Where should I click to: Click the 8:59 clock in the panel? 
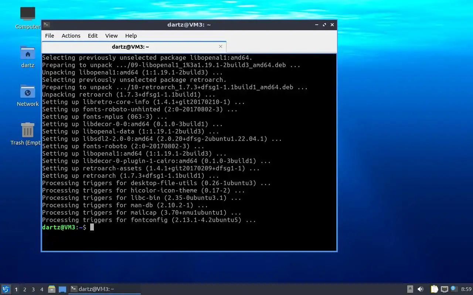(466, 289)
